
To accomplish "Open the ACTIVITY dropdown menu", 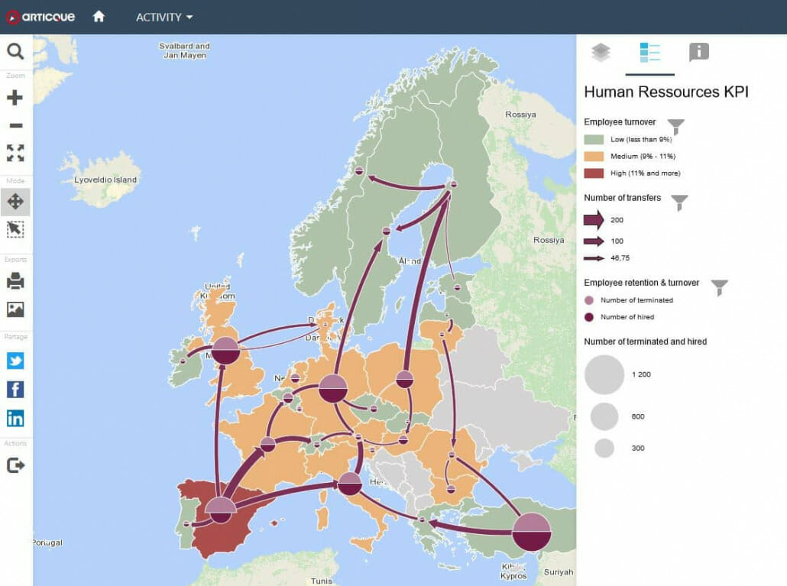I will coord(164,17).
